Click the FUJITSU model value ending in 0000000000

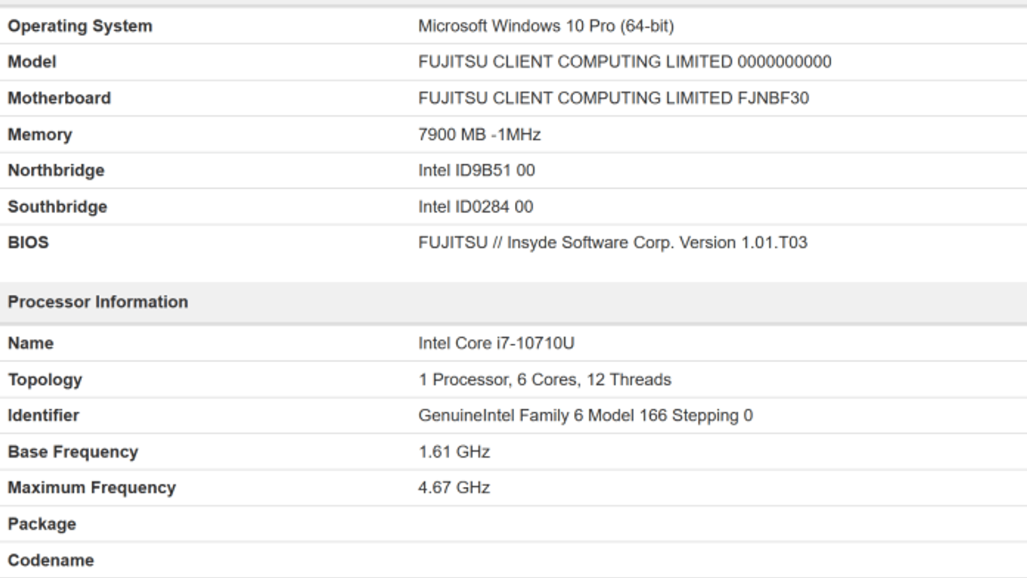click(625, 62)
